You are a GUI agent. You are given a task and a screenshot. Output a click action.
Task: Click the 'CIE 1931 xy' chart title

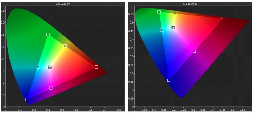[63, 3]
